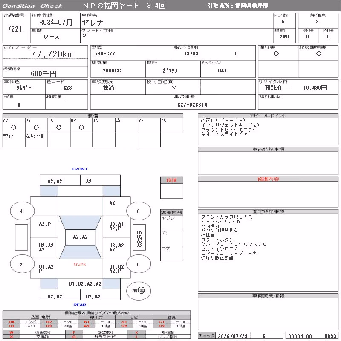Select the model name 'セレナ'
This screenshot has width=341, height=341.
92,23
